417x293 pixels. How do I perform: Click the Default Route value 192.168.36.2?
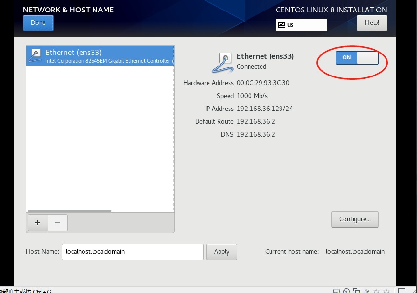256,122
